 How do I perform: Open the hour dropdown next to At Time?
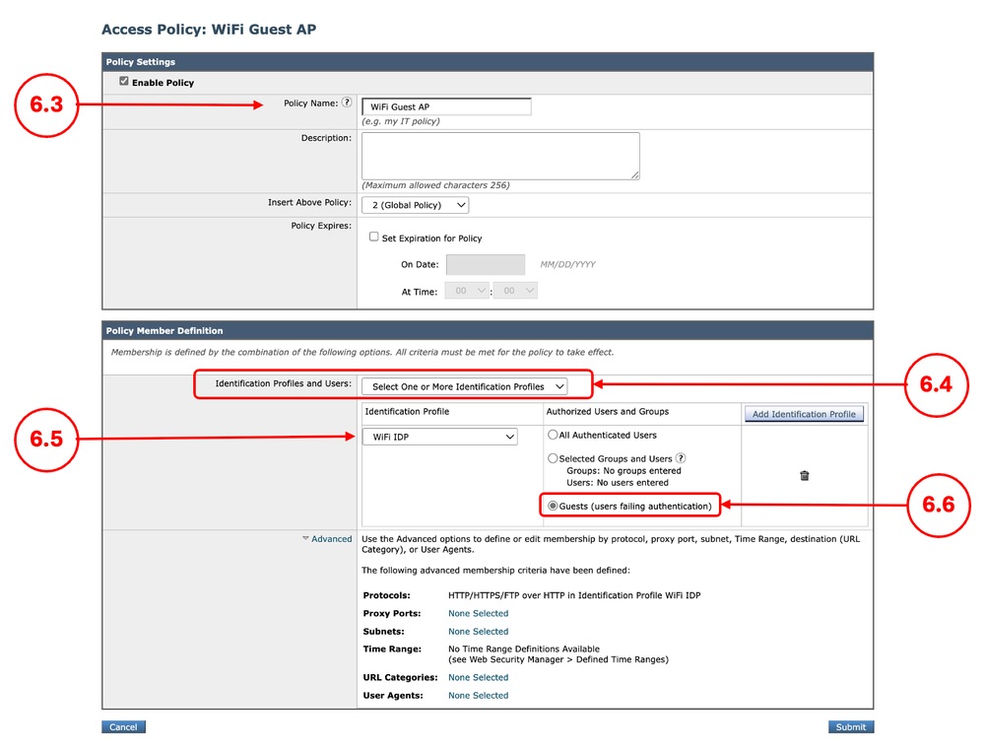click(x=466, y=290)
